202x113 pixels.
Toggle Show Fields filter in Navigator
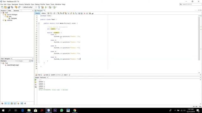[x=6, y=103]
